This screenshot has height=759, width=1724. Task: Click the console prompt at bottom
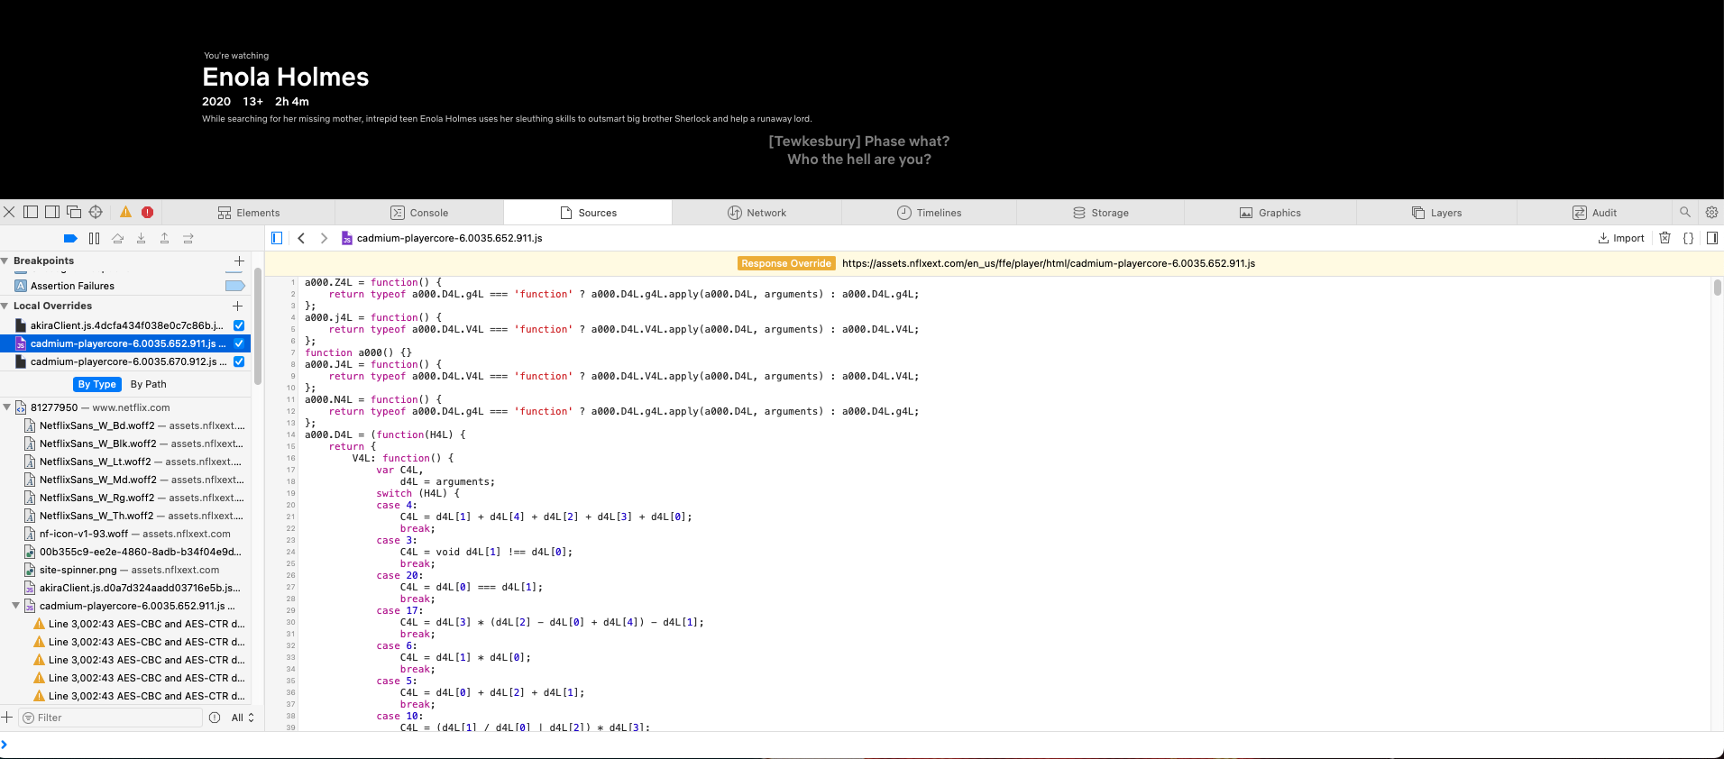tap(862, 745)
